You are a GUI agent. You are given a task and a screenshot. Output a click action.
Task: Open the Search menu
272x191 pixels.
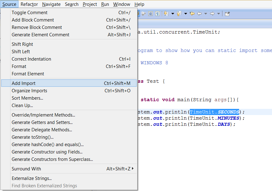coord(72,4)
